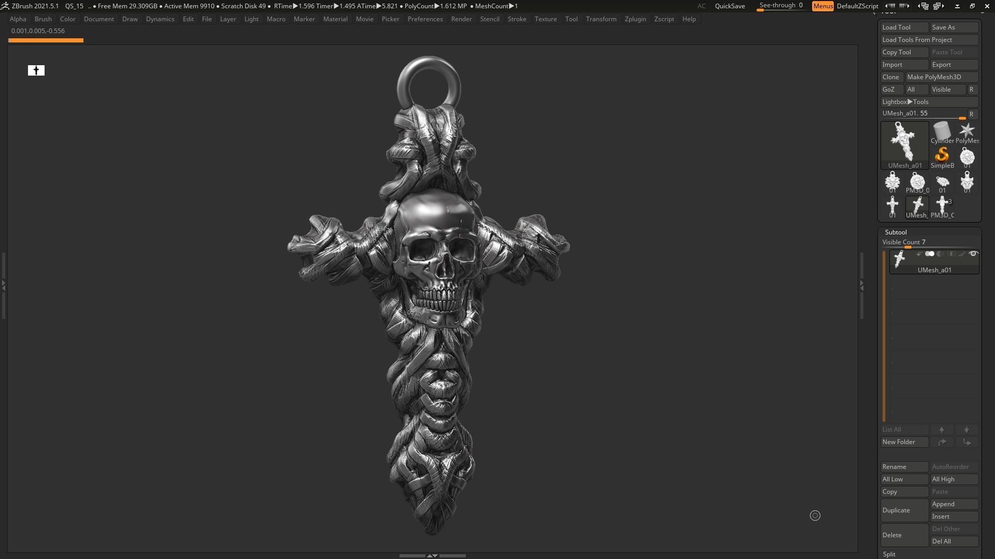Click the DefaultZScript button
Viewport: 995px width, 559px height.
coord(857,6)
